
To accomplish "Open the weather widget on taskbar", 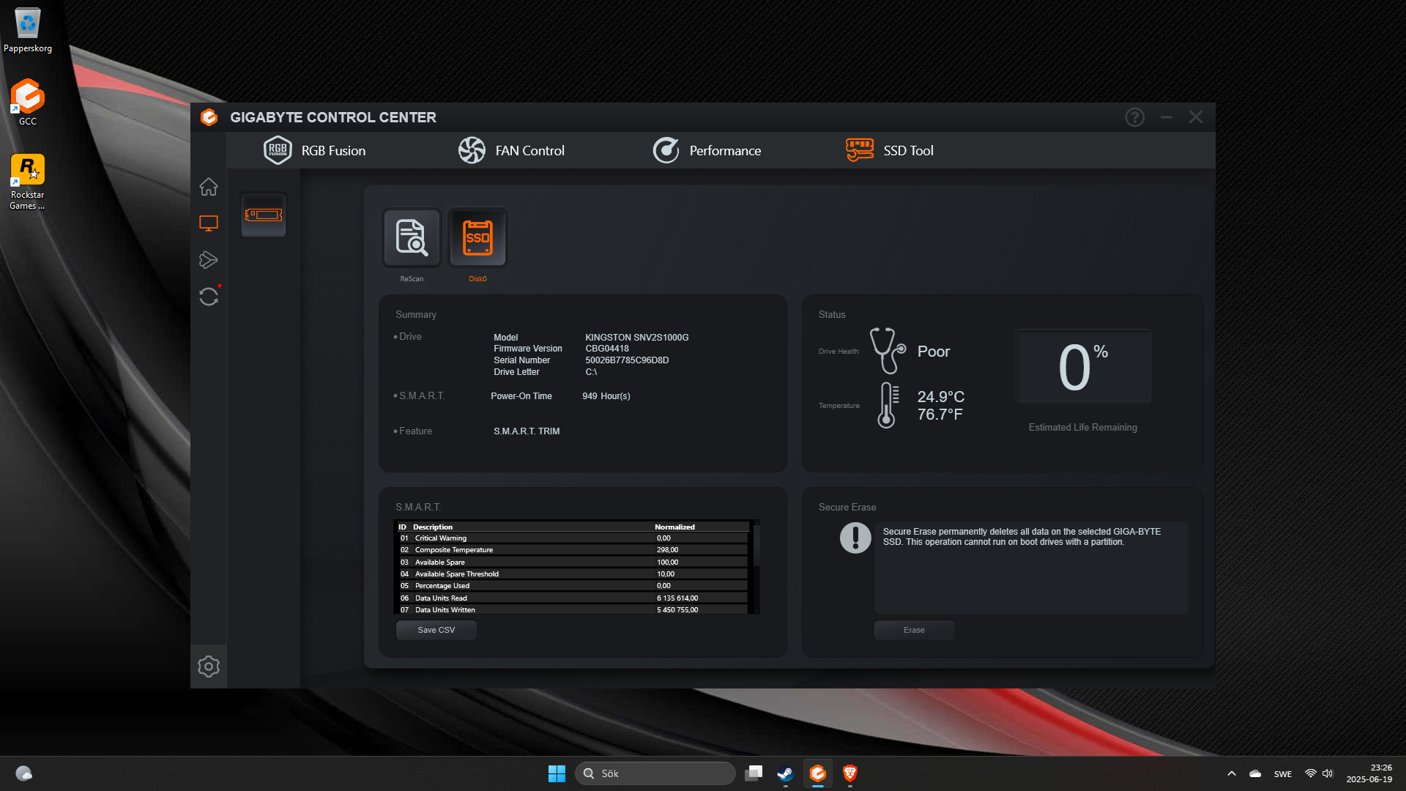I will (x=24, y=773).
